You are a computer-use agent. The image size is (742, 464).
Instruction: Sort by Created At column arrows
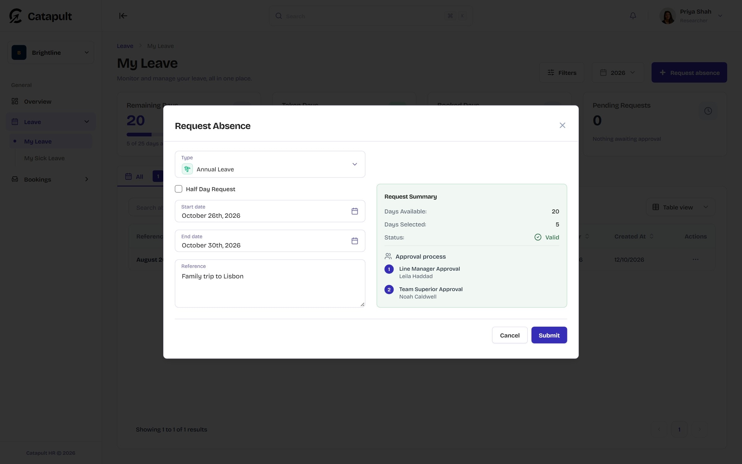click(651, 236)
